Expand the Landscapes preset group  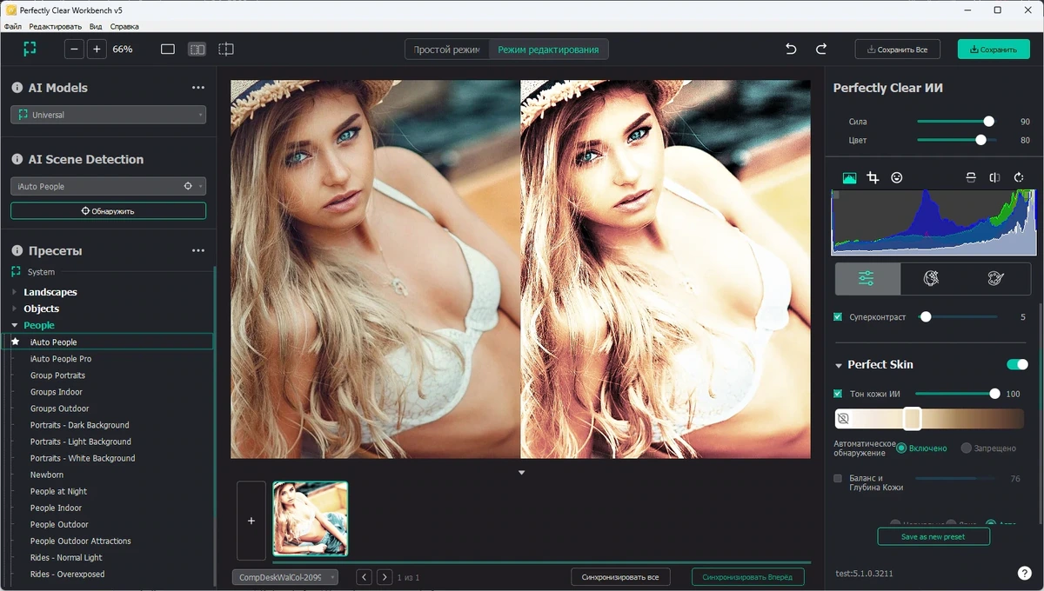pyautogui.click(x=14, y=292)
